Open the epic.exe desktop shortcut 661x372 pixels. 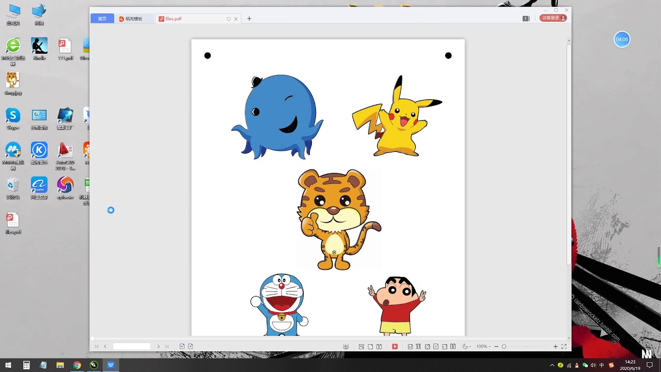pos(65,188)
